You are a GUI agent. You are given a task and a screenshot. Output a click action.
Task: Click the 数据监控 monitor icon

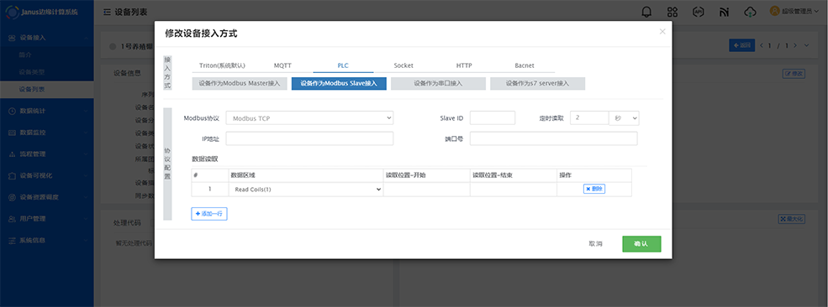point(12,133)
